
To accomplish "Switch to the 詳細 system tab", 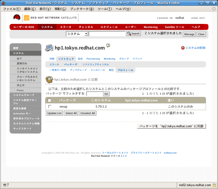I will (52, 59).
